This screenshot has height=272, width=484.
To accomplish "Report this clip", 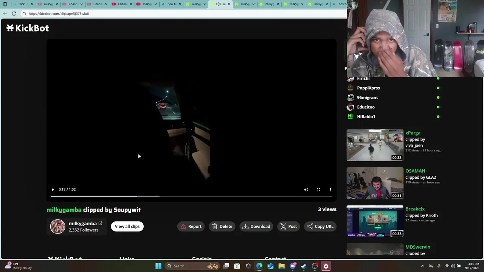I will (x=191, y=226).
